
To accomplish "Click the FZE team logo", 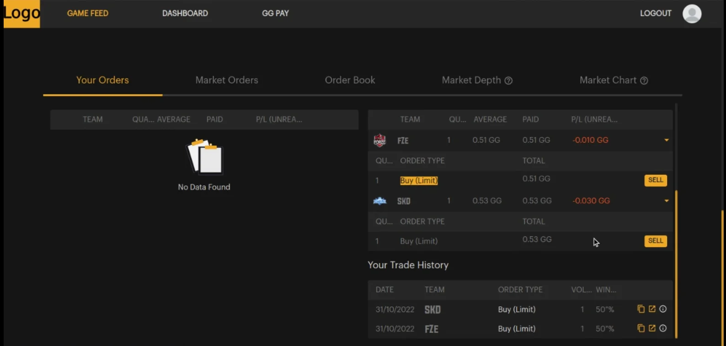I will (x=380, y=141).
